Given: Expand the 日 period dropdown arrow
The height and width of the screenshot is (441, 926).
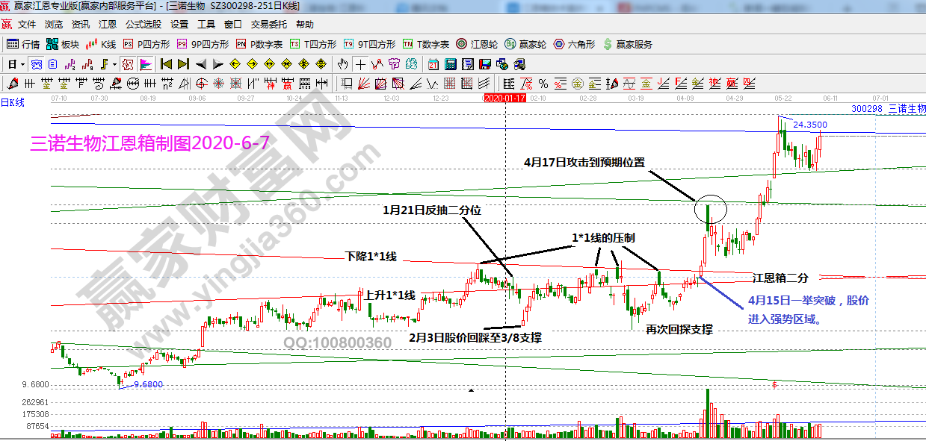Looking at the screenshot, I should tap(23, 63).
